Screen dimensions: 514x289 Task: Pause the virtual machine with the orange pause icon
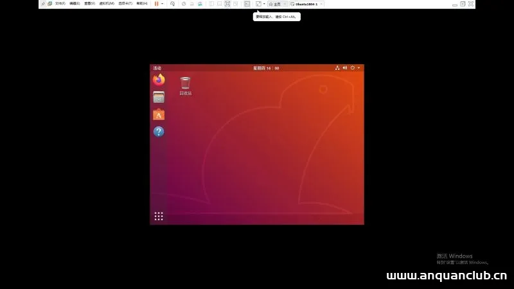click(156, 4)
